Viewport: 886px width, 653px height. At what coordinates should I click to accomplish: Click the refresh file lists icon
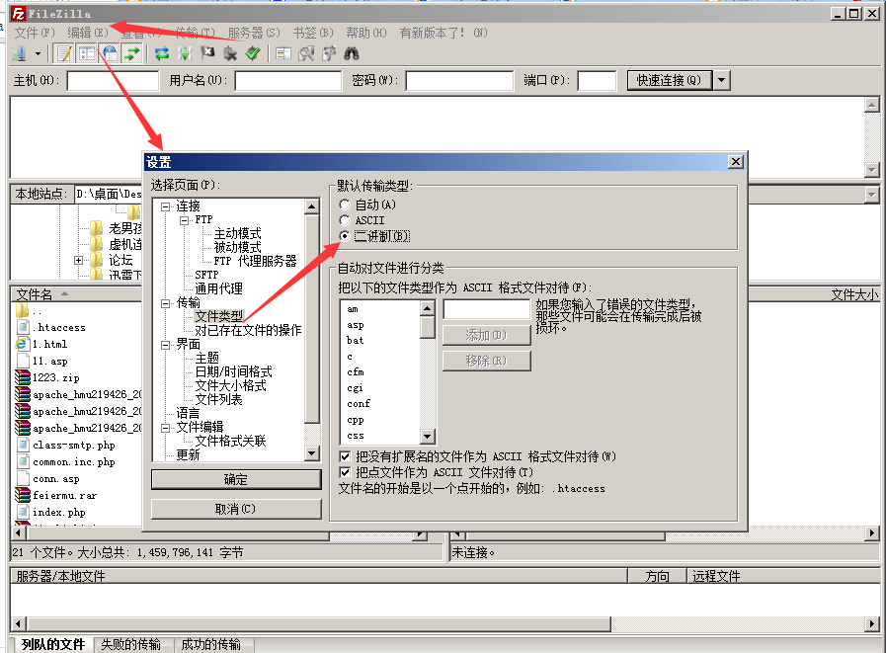click(x=161, y=53)
